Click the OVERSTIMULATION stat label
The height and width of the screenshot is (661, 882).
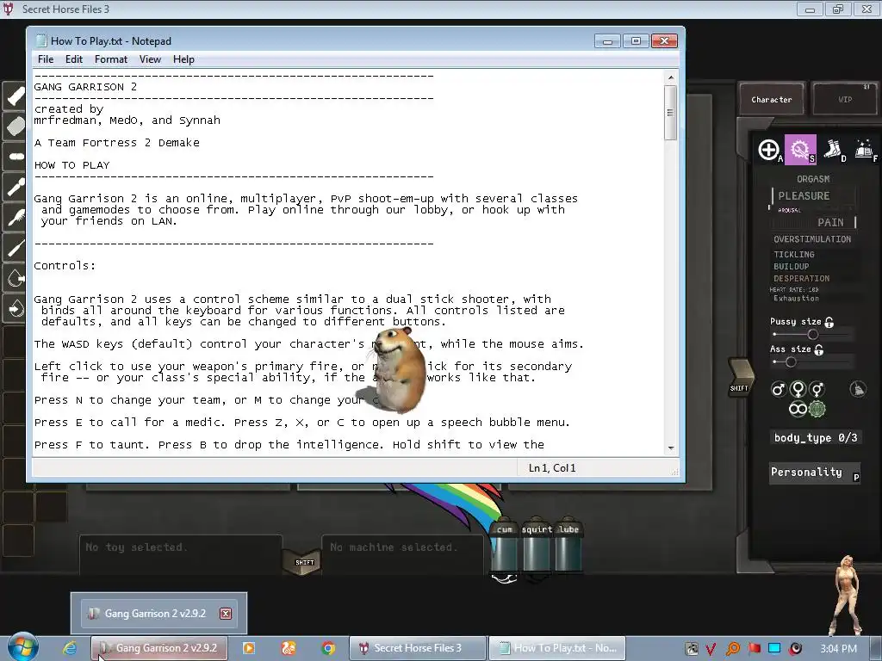click(x=812, y=239)
